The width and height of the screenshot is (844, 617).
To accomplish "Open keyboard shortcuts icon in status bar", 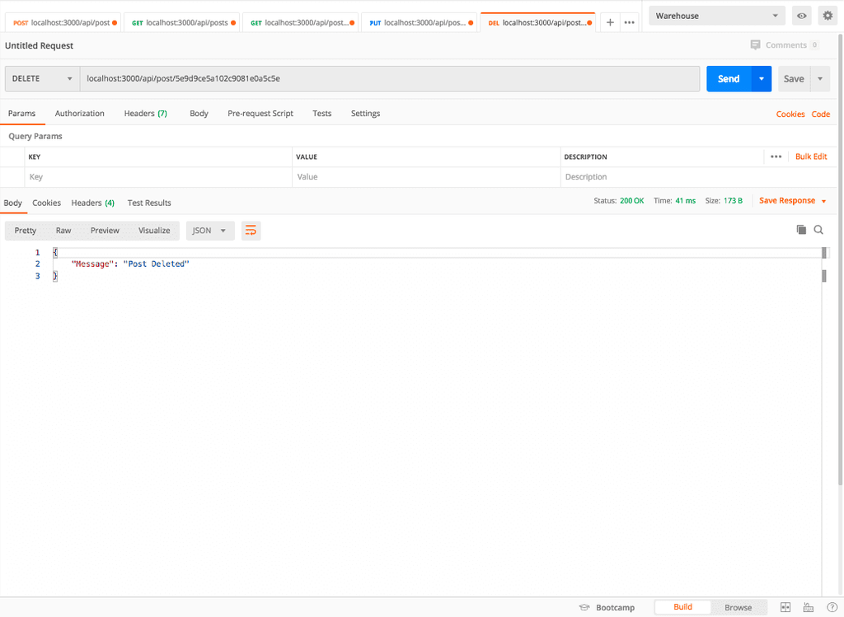I will pos(809,607).
